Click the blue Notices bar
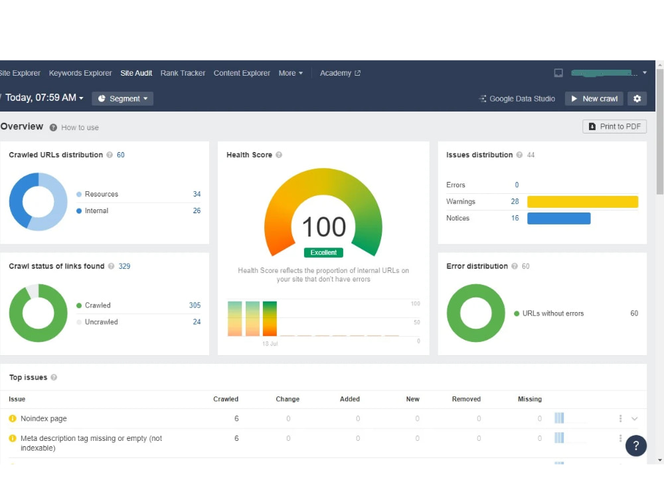 [x=558, y=218]
